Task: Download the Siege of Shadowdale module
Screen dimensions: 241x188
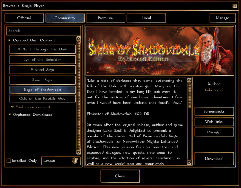Action: [214, 159]
